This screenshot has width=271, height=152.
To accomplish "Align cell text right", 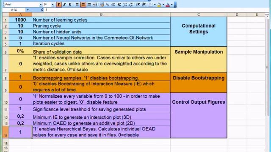I will click(x=89, y=5).
